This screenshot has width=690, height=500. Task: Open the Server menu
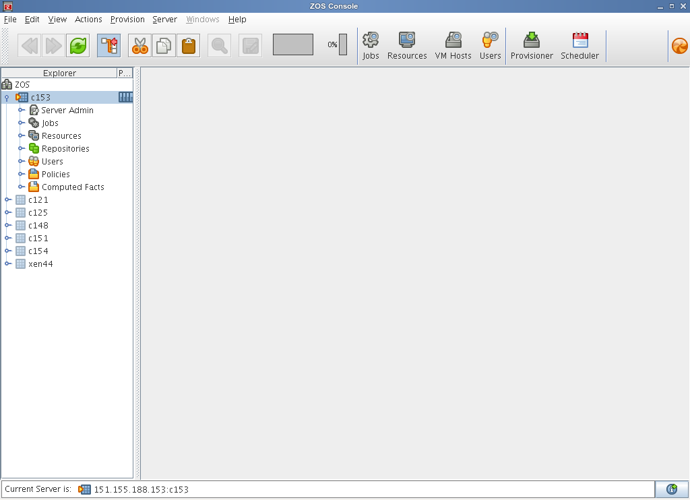164,20
